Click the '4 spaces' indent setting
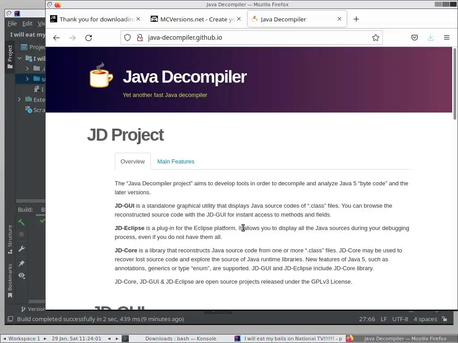Image resolution: width=458 pixels, height=343 pixels. click(x=425, y=319)
